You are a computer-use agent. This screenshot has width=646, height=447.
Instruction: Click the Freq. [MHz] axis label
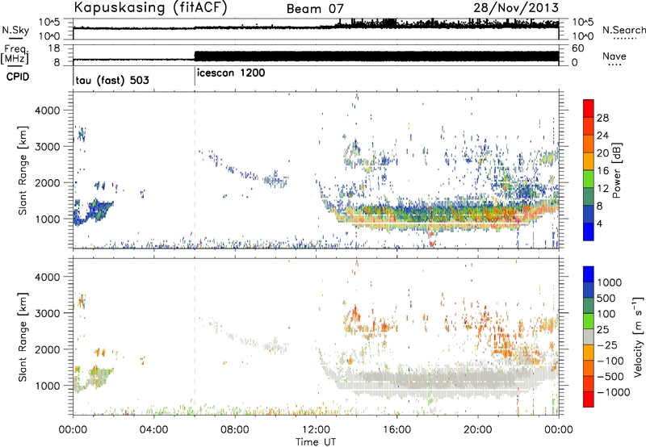pos(15,54)
